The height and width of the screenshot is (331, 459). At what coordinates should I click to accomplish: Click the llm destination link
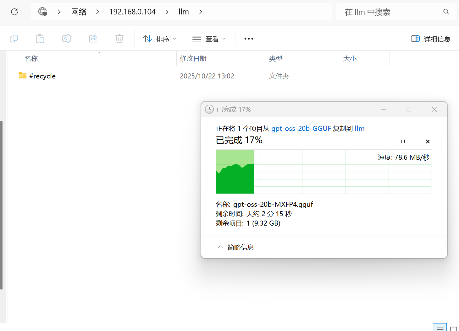tap(359, 128)
